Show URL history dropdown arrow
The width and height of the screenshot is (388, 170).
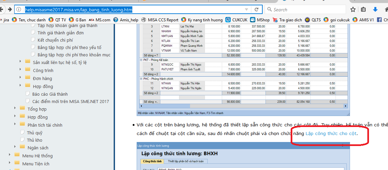[x=246, y=10]
